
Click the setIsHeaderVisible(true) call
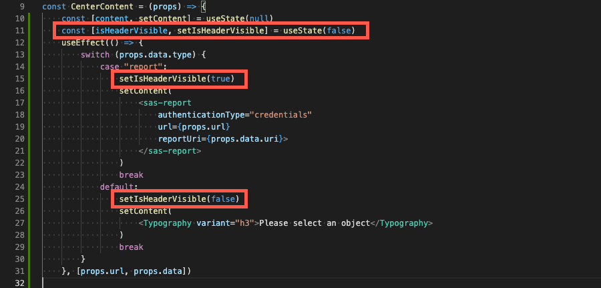click(176, 79)
